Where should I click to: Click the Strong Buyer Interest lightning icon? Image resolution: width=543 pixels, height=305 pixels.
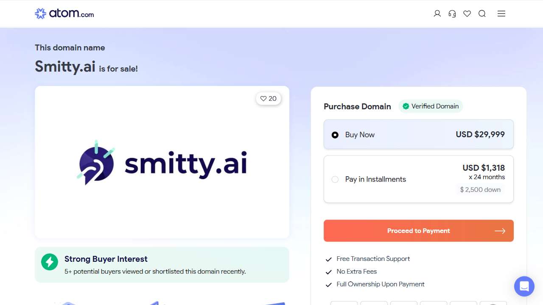(50, 262)
